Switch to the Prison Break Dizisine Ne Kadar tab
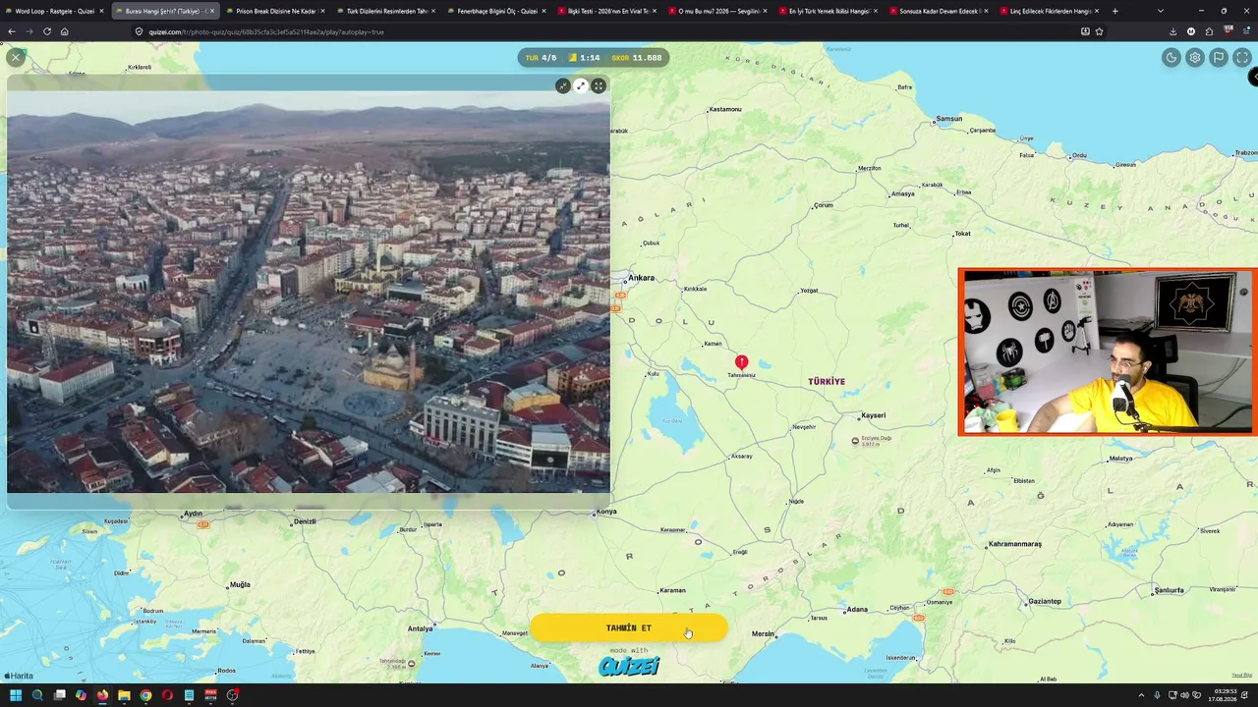1258x707 pixels. tap(273, 11)
